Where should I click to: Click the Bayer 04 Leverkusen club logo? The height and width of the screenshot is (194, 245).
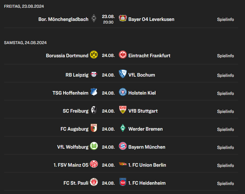click(123, 18)
